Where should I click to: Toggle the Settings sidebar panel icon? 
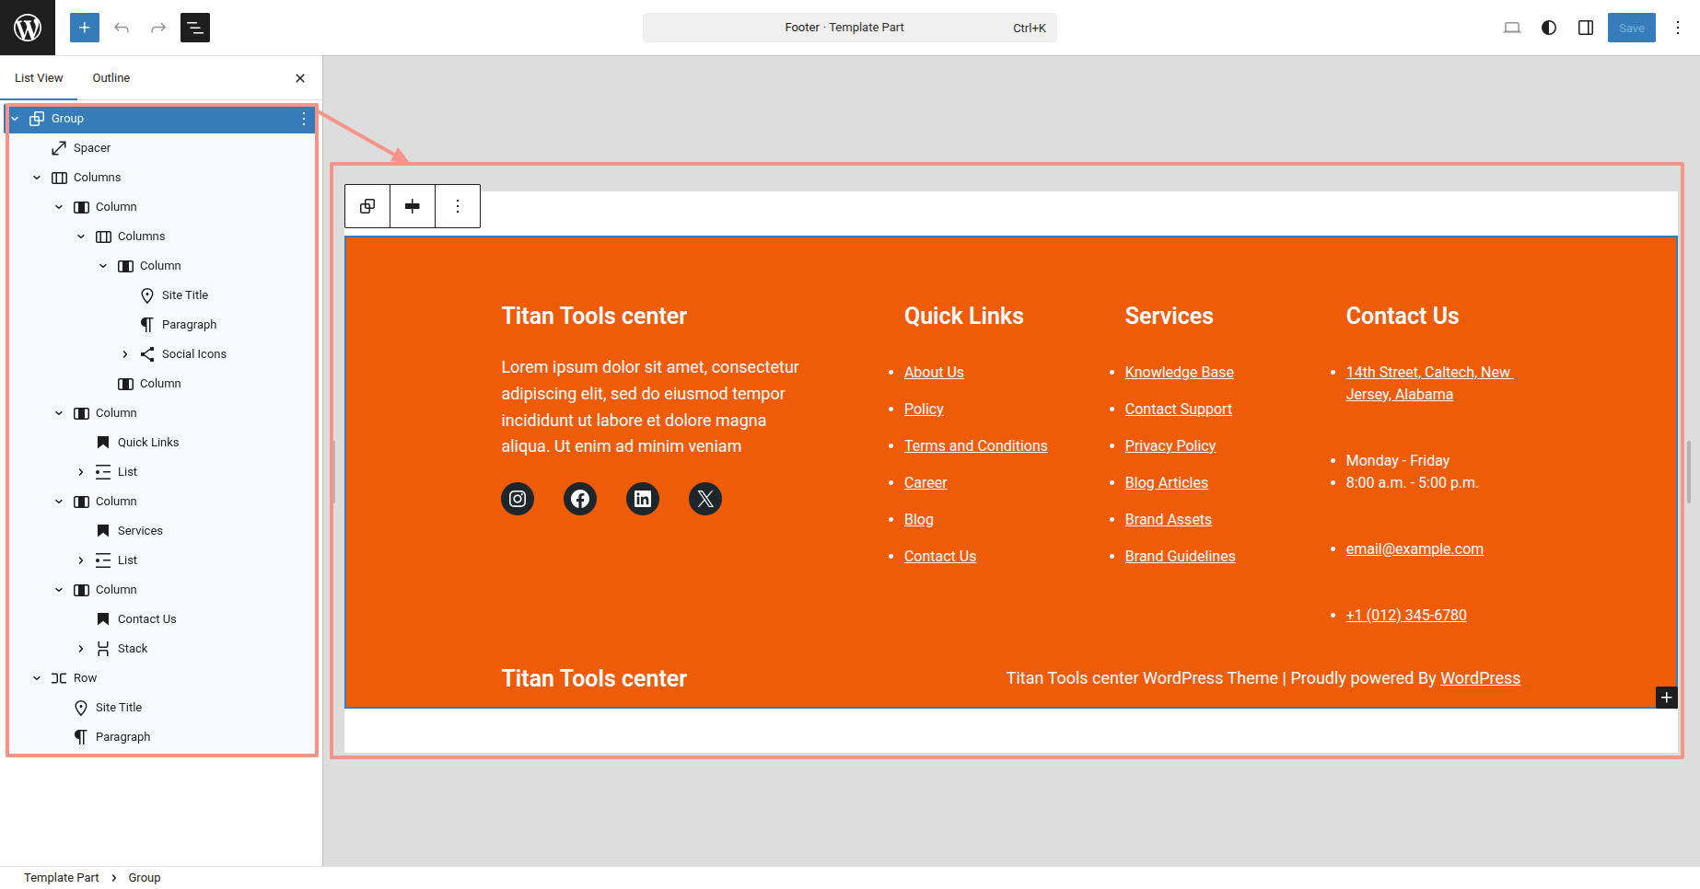click(x=1586, y=28)
